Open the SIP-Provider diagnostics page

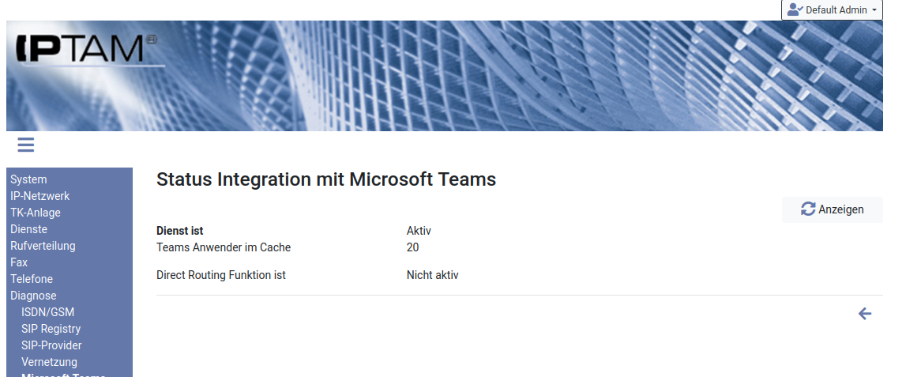(x=51, y=345)
